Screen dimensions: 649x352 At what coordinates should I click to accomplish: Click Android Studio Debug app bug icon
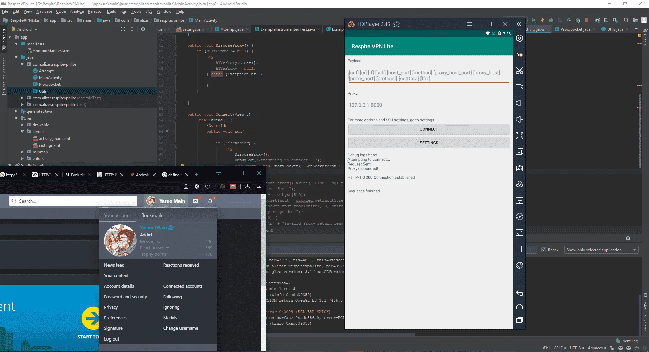551,20
